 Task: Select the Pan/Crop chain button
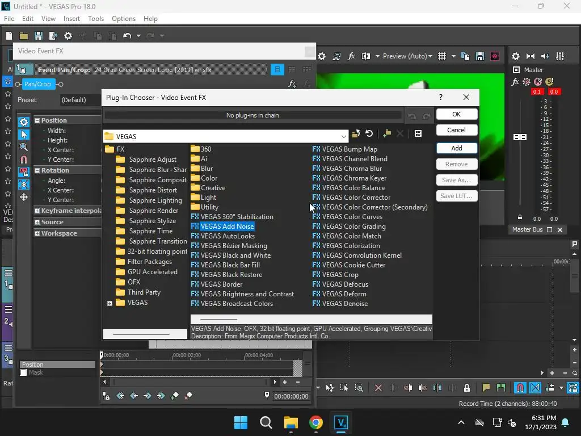38,84
